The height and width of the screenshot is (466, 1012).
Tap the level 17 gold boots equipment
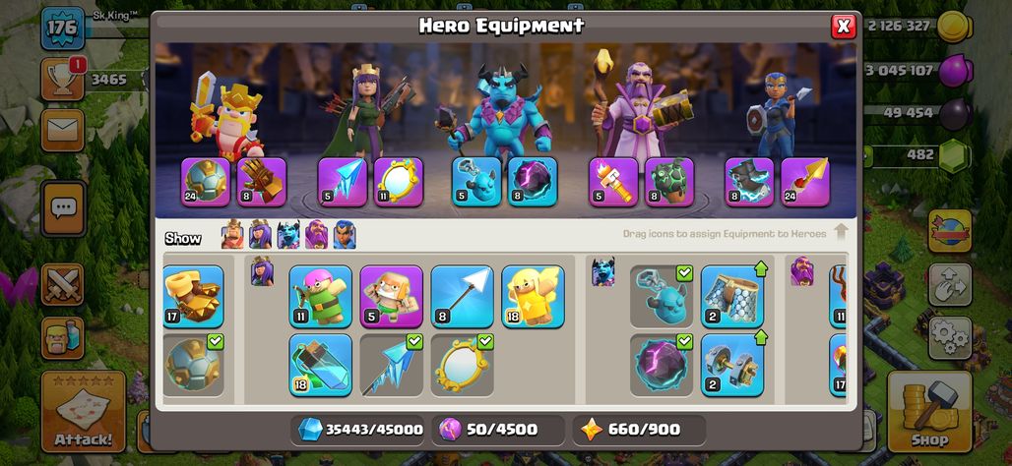(193, 297)
